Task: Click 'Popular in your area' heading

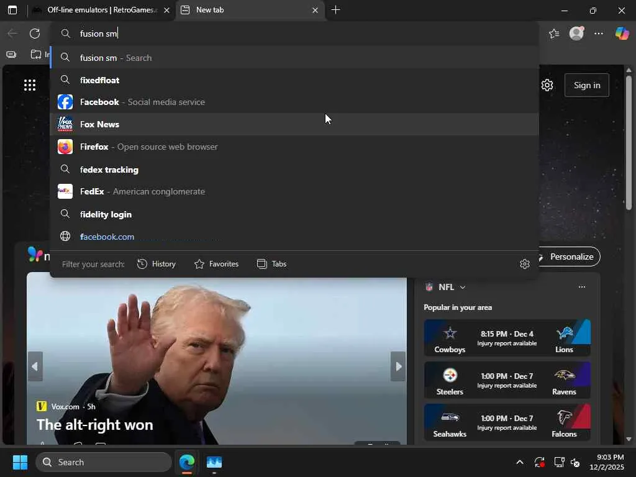Action: tap(458, 307)
